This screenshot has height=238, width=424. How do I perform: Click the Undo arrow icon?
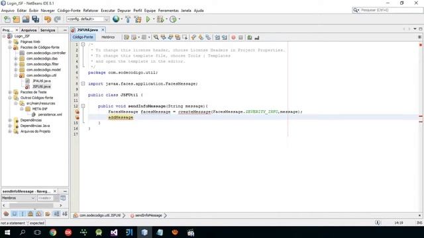pyautogui.click(x=48, y=19)
